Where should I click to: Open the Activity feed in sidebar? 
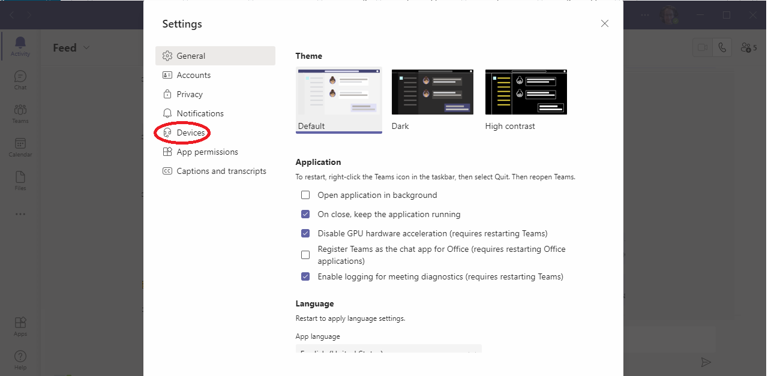pos(20,46)
